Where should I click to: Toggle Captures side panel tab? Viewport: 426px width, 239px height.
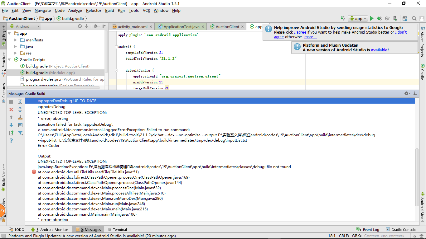tap(4, 93)
